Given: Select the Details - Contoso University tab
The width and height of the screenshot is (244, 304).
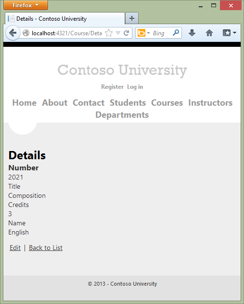Looking at the screenshot, I should [x=65, y=19].
